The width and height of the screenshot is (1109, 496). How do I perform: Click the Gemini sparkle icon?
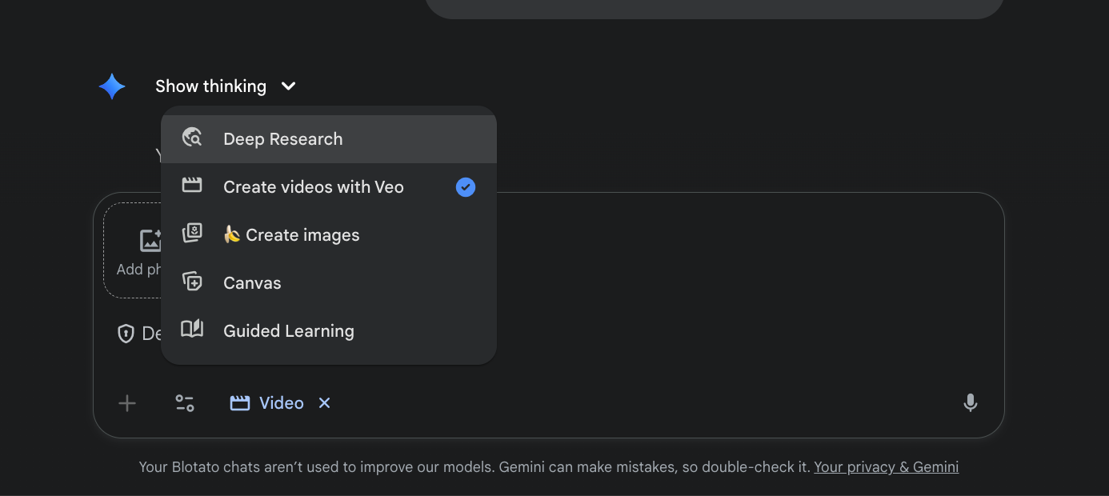click(112, 86)
